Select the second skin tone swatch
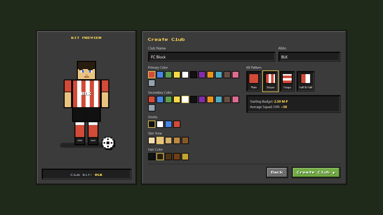 (x=160, y=140)
